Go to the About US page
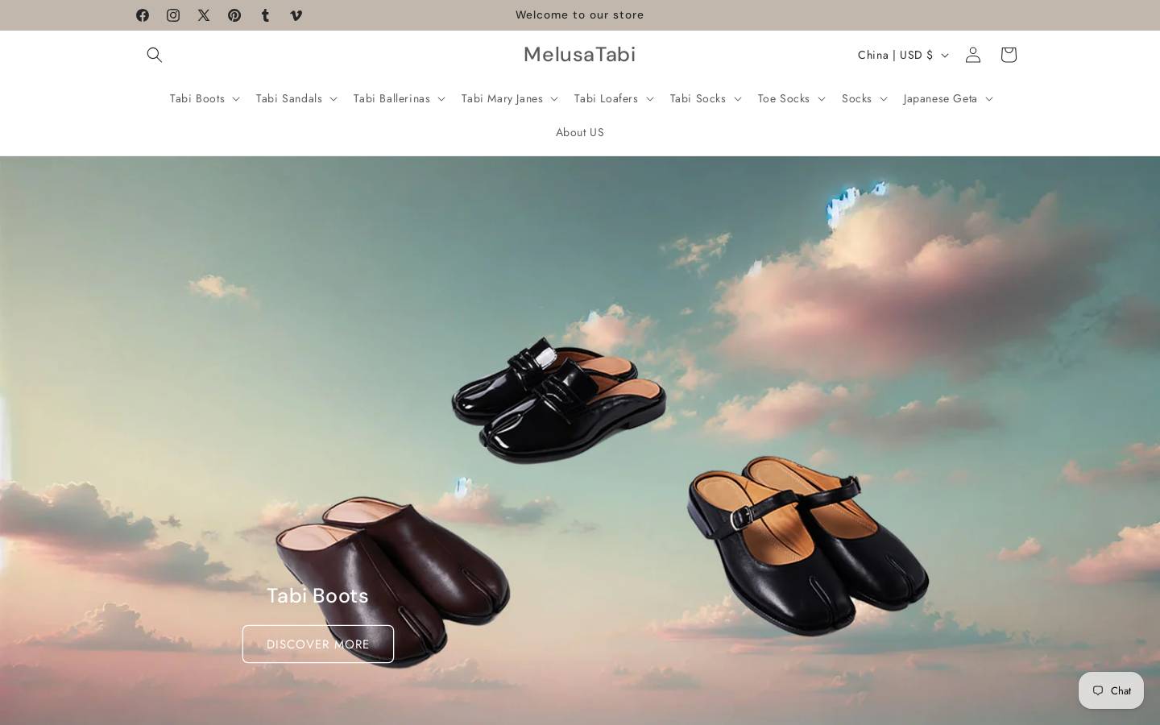 point(580,132)
